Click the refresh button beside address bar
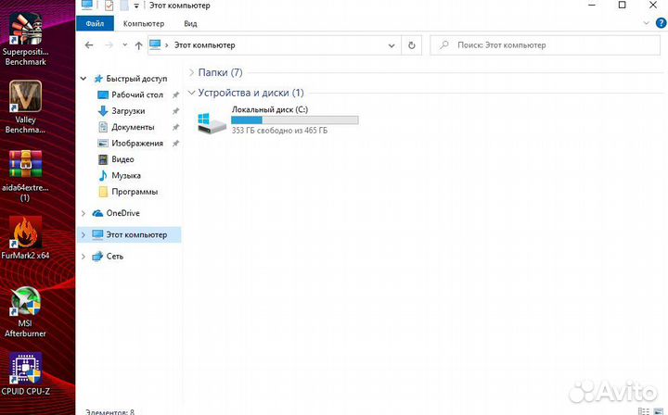 click(x=412, y=44)
